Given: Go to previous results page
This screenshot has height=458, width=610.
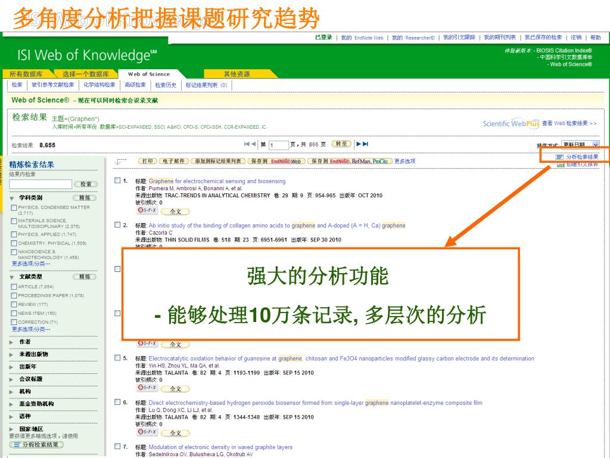Looking at the screenshot, I should point(253,144).
